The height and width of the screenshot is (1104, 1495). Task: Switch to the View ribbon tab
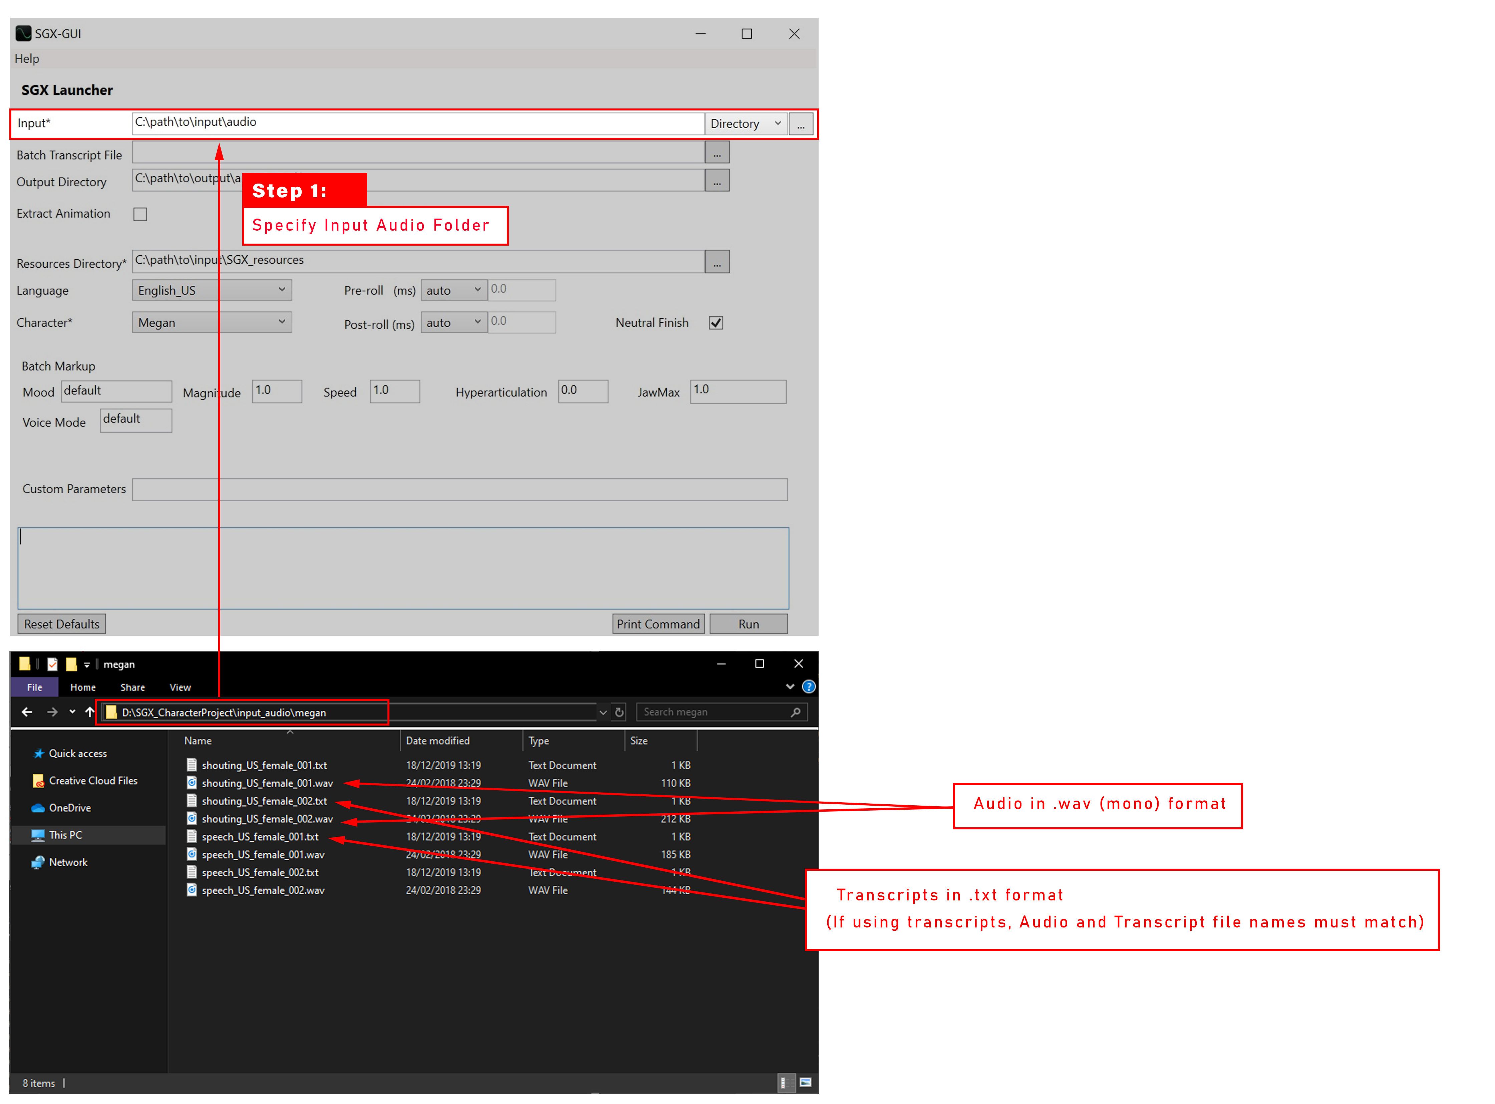point(180,687)
